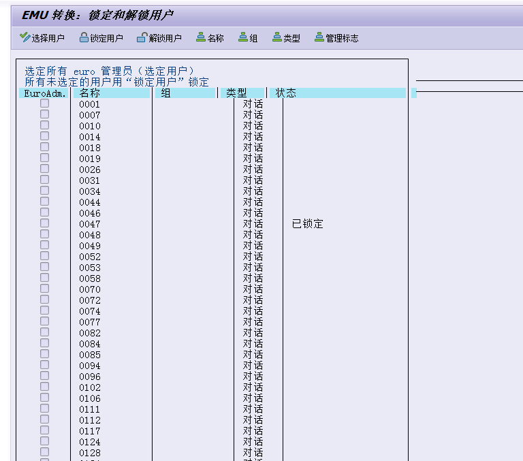Image resolution: width=523 pixels, height=461 pixels.
Task: Tick the EuroAdm checkbox for user 0048
Action: click(45, 234)
